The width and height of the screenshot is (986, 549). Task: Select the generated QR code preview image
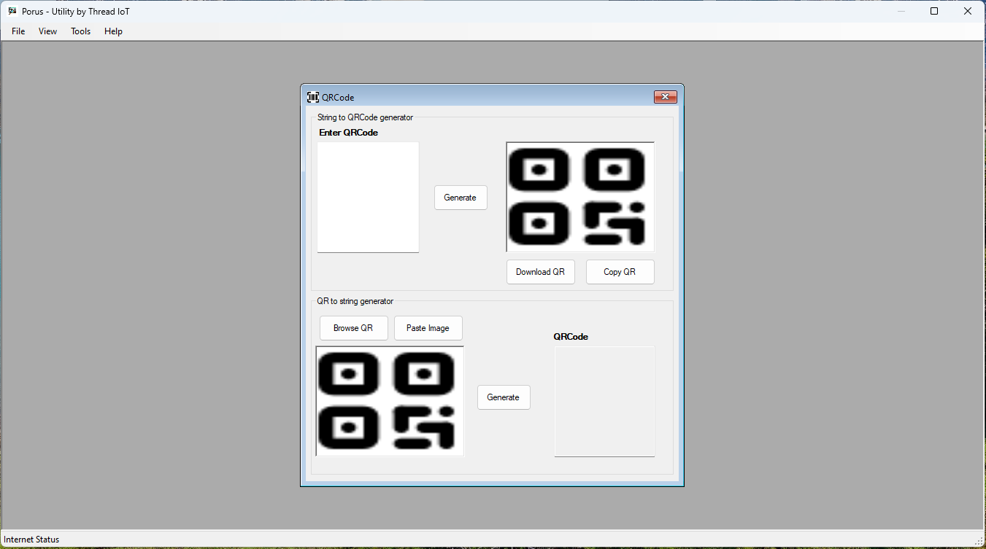(580, 197)
